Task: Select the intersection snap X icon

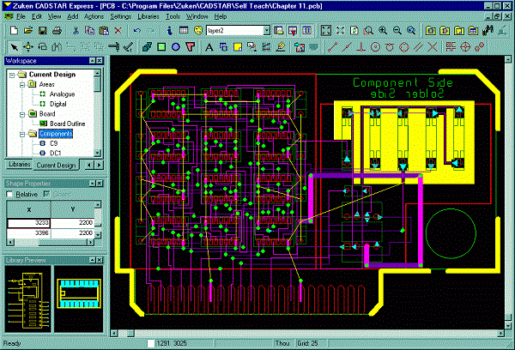Action: 433,47
